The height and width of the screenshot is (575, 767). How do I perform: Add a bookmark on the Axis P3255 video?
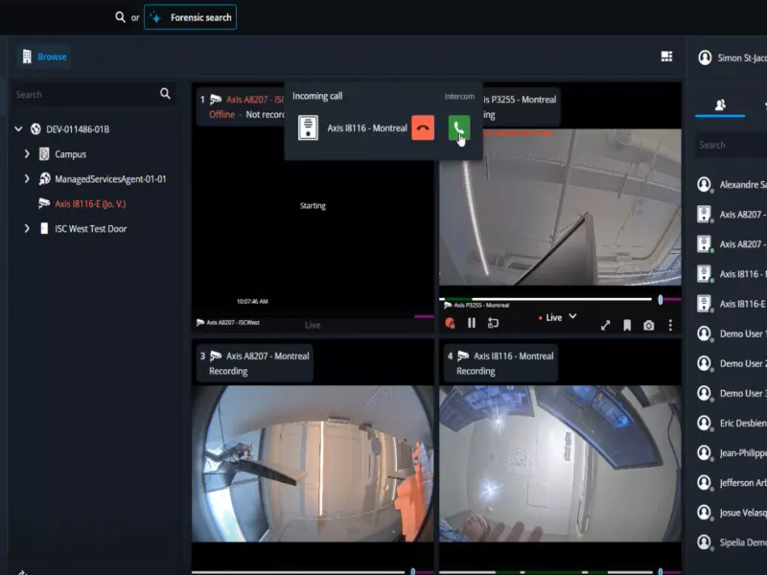(627, 325)
